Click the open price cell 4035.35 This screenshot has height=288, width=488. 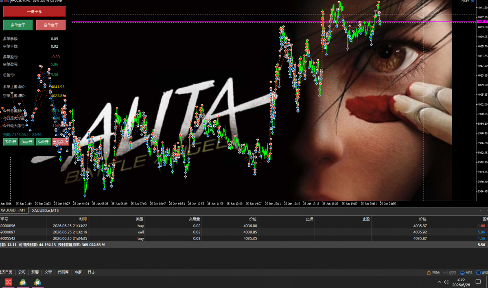coord(251,238)
